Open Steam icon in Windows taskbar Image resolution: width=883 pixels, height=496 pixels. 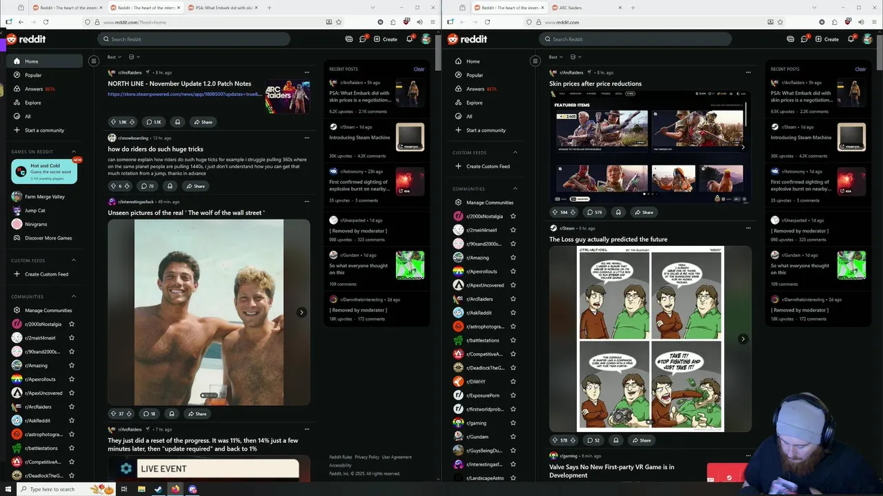158,489
